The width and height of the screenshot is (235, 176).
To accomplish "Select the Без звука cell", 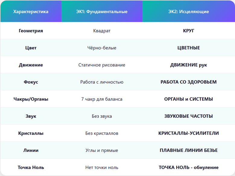I will 102,116.
